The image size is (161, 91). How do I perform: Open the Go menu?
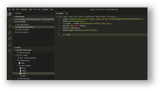coord(35,9)
